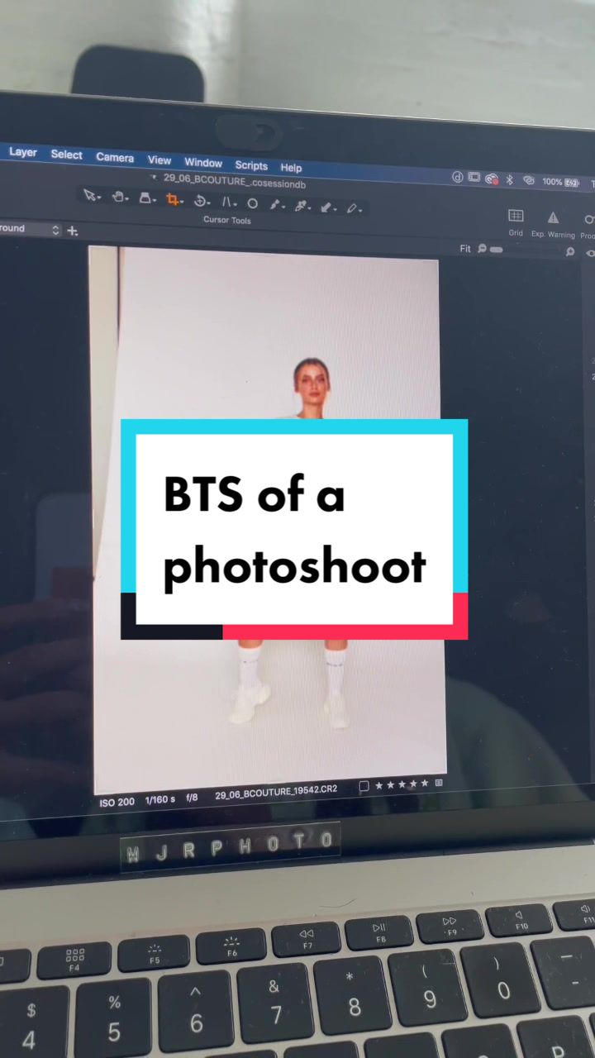The height and width of the screenshot is (1058, 595).
Task: Toggle the color tag checkbox below the image
Action: click(x=364, y=787)
